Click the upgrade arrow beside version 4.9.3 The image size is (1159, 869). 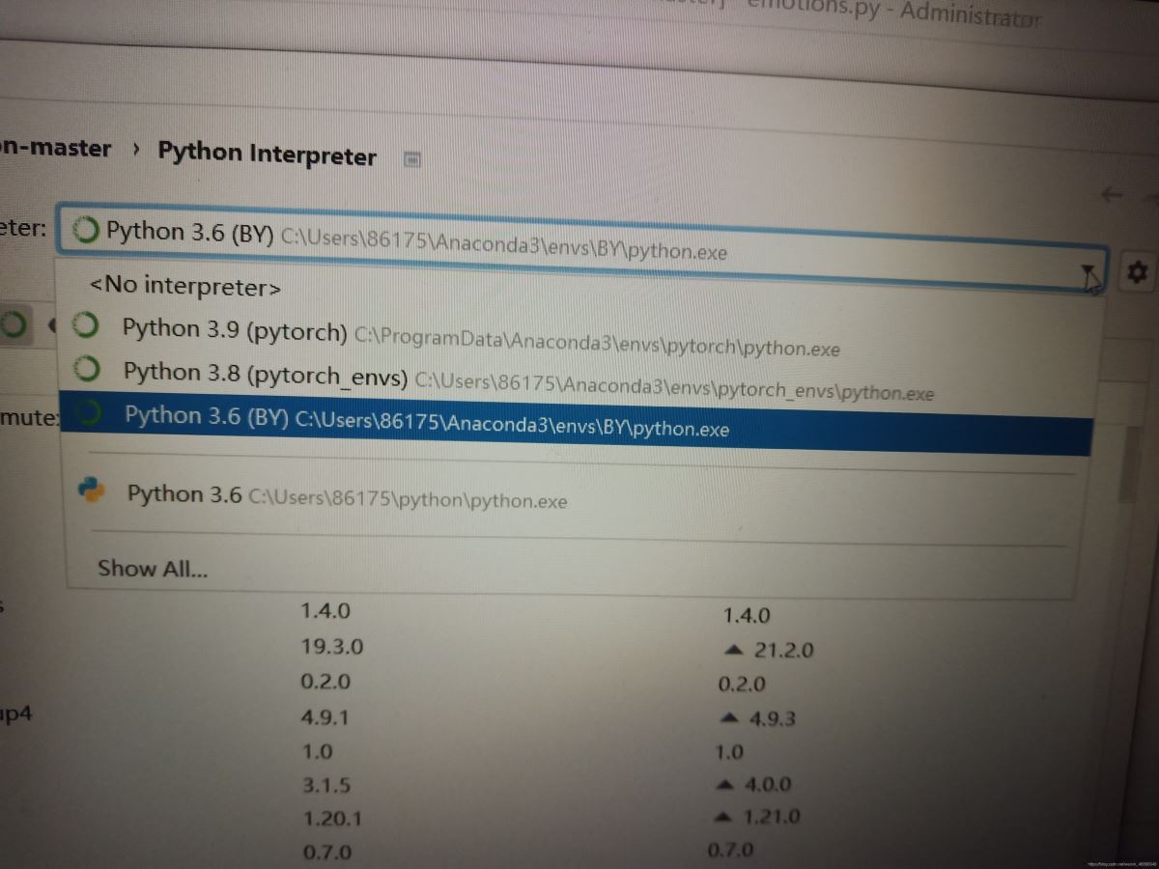(x=730, y=718)
